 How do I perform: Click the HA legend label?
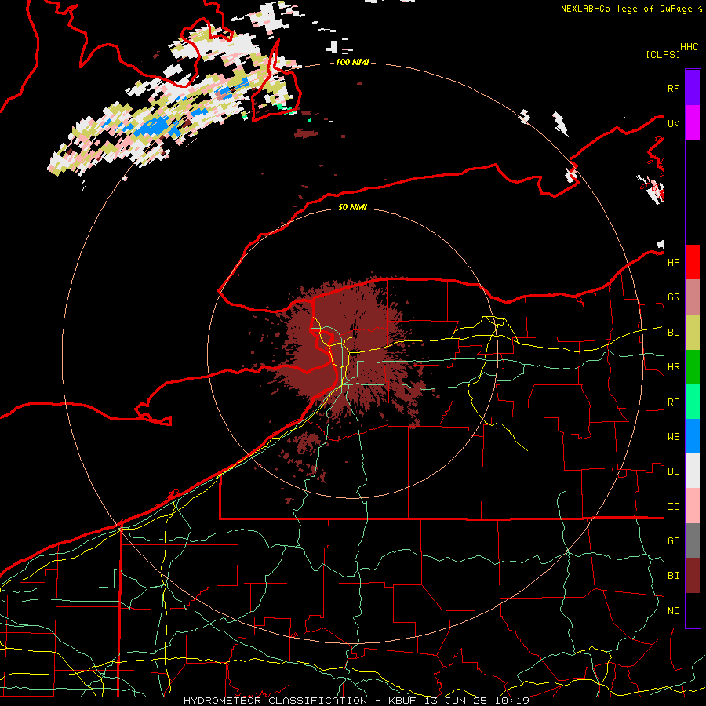pyautogui.click(x=673, y=262)
